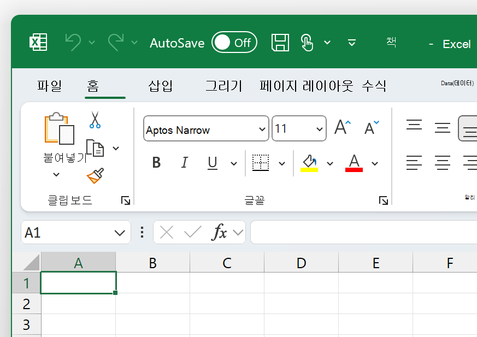Open the Aptos Narrow font name box
Viewport: 477px width, 337px height.
pos(206,128)
